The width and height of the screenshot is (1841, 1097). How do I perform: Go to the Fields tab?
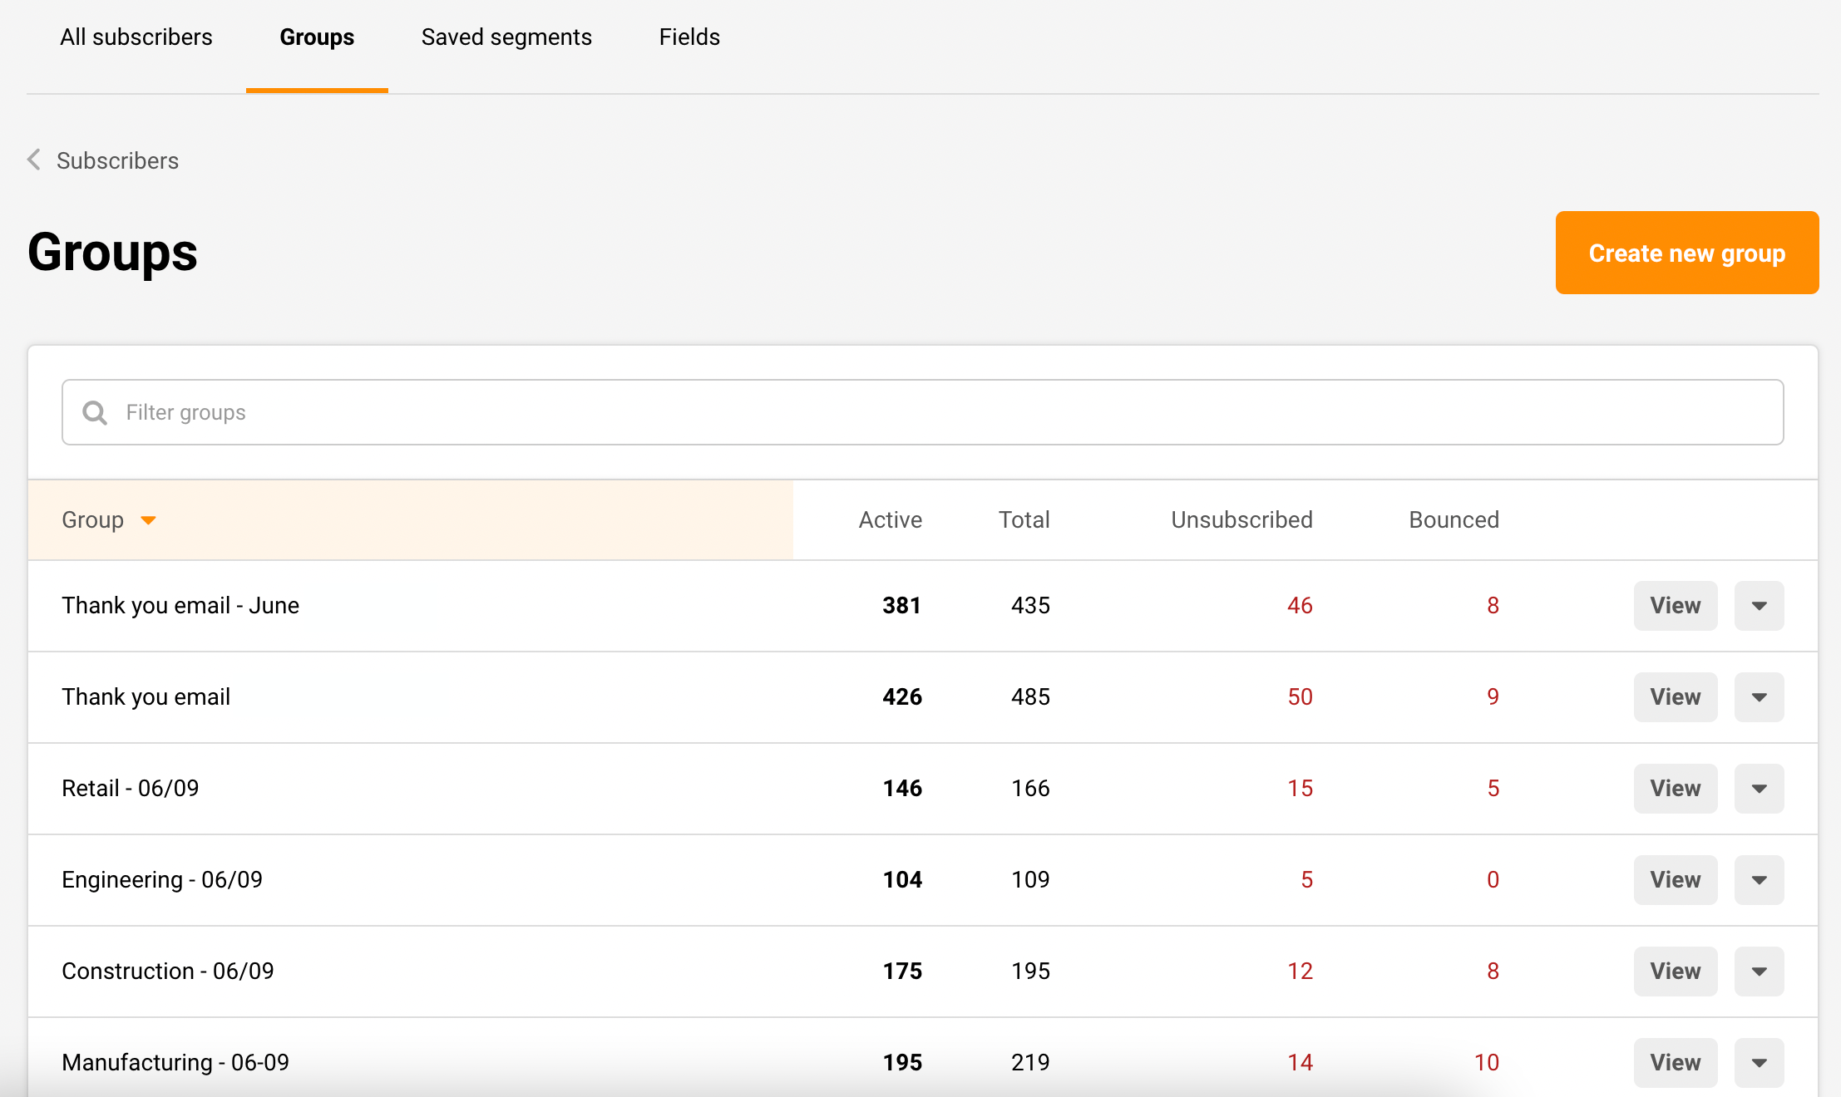(689, 37)
